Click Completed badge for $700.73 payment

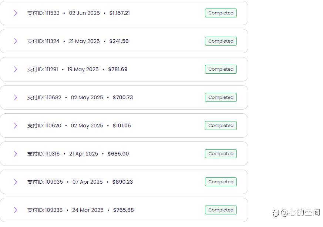coord(221,97)
